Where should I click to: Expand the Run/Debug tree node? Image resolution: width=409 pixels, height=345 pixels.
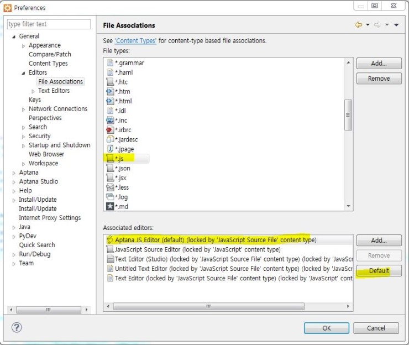[x=14, y=255]
